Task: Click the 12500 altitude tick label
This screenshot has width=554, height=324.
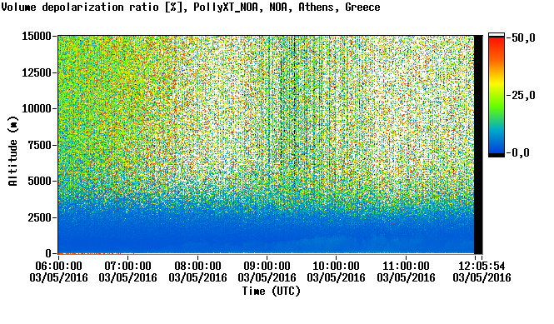Action: [x=37, y=72]
